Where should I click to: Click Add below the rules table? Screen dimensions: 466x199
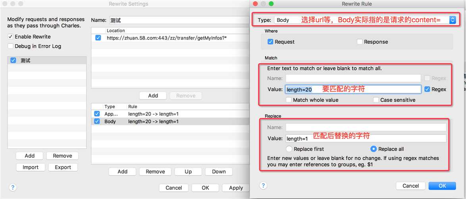122,171
